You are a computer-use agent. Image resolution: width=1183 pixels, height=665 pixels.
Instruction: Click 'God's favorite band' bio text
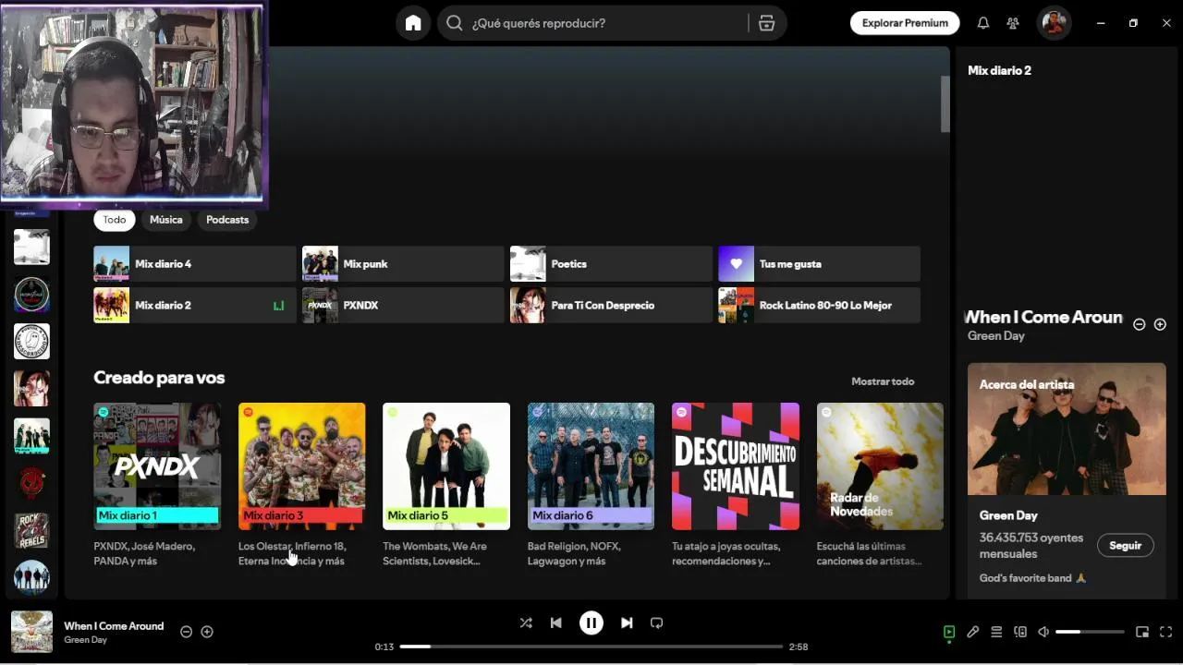1033,578
